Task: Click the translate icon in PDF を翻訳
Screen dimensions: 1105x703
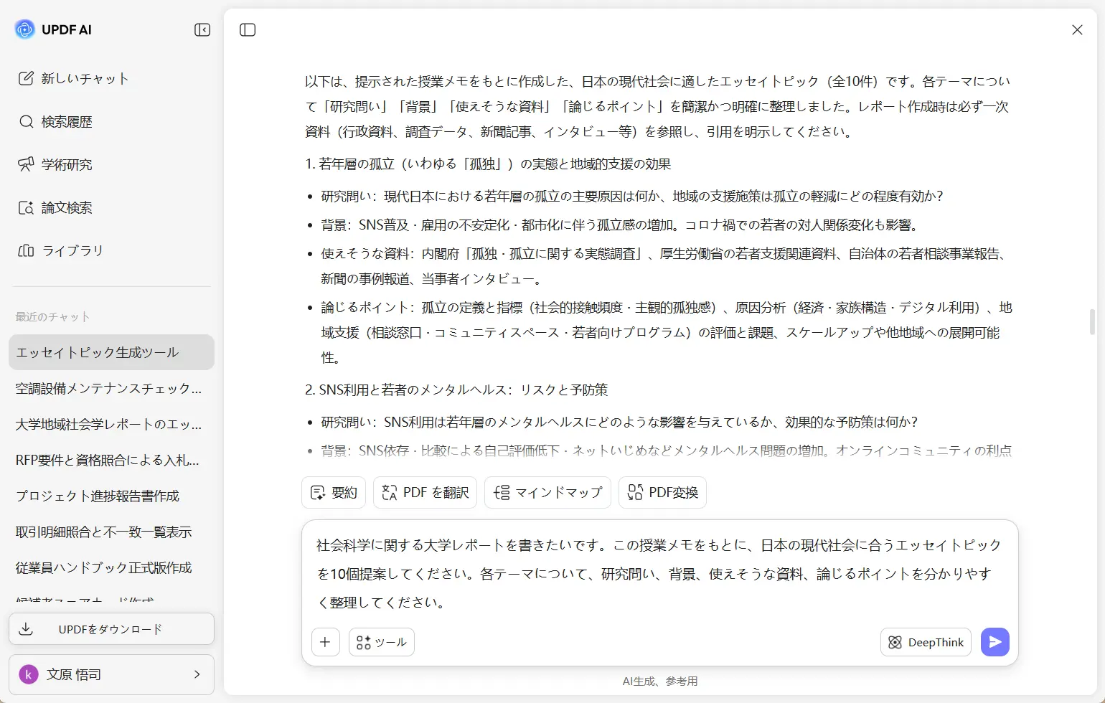Action: [x=390, y=492]
